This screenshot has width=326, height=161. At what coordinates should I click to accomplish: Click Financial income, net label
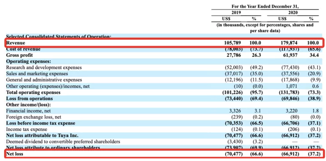tap(29, 111)
